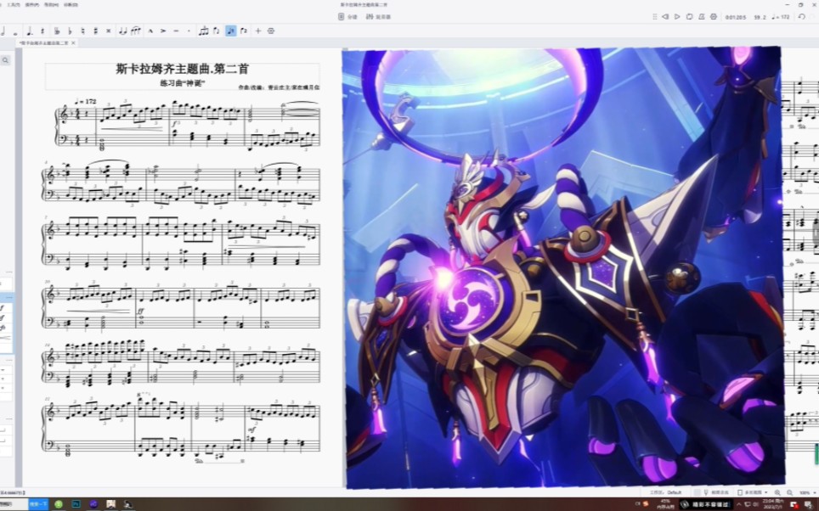Select the score tab 斯卡拉姆齐主题曲第二首

[x=44, y=42]
